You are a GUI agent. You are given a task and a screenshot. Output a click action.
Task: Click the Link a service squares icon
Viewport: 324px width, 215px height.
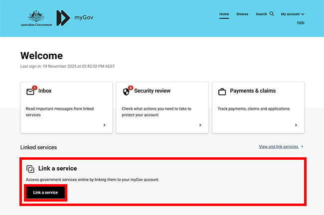click(x=30, y=169)
